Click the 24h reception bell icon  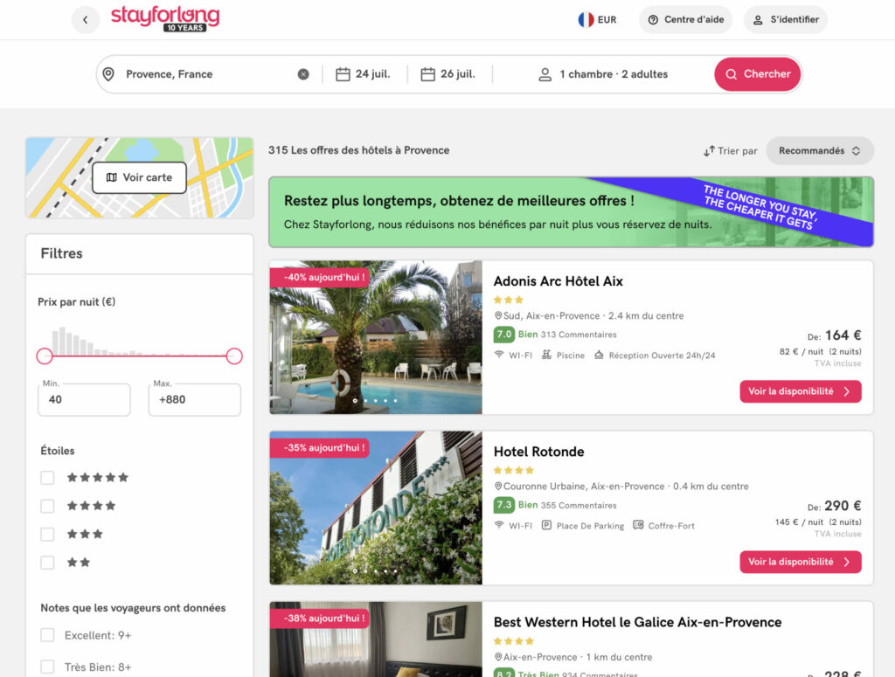599,355
